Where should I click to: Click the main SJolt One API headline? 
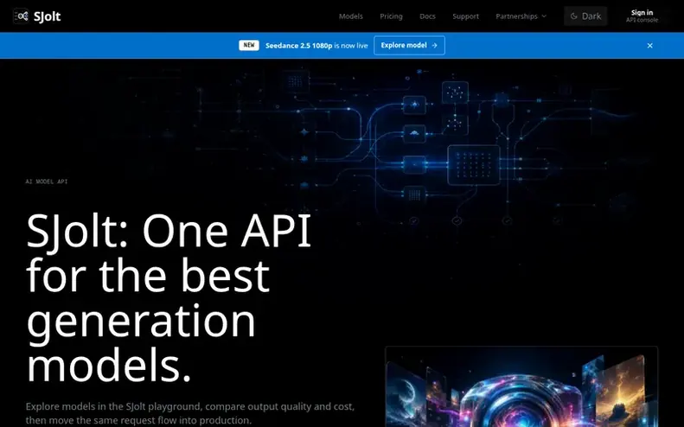169,297
